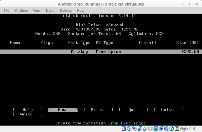Open the Input menu

click(50, 10)
